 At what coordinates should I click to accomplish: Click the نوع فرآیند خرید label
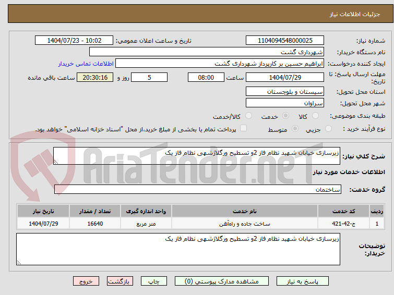tap(364, 129)
